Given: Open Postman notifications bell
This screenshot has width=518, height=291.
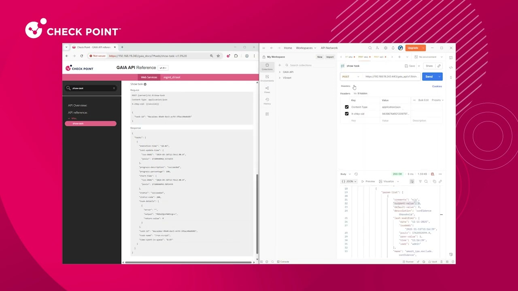Looking at the screenshot, I should click(x=393, y=48).
